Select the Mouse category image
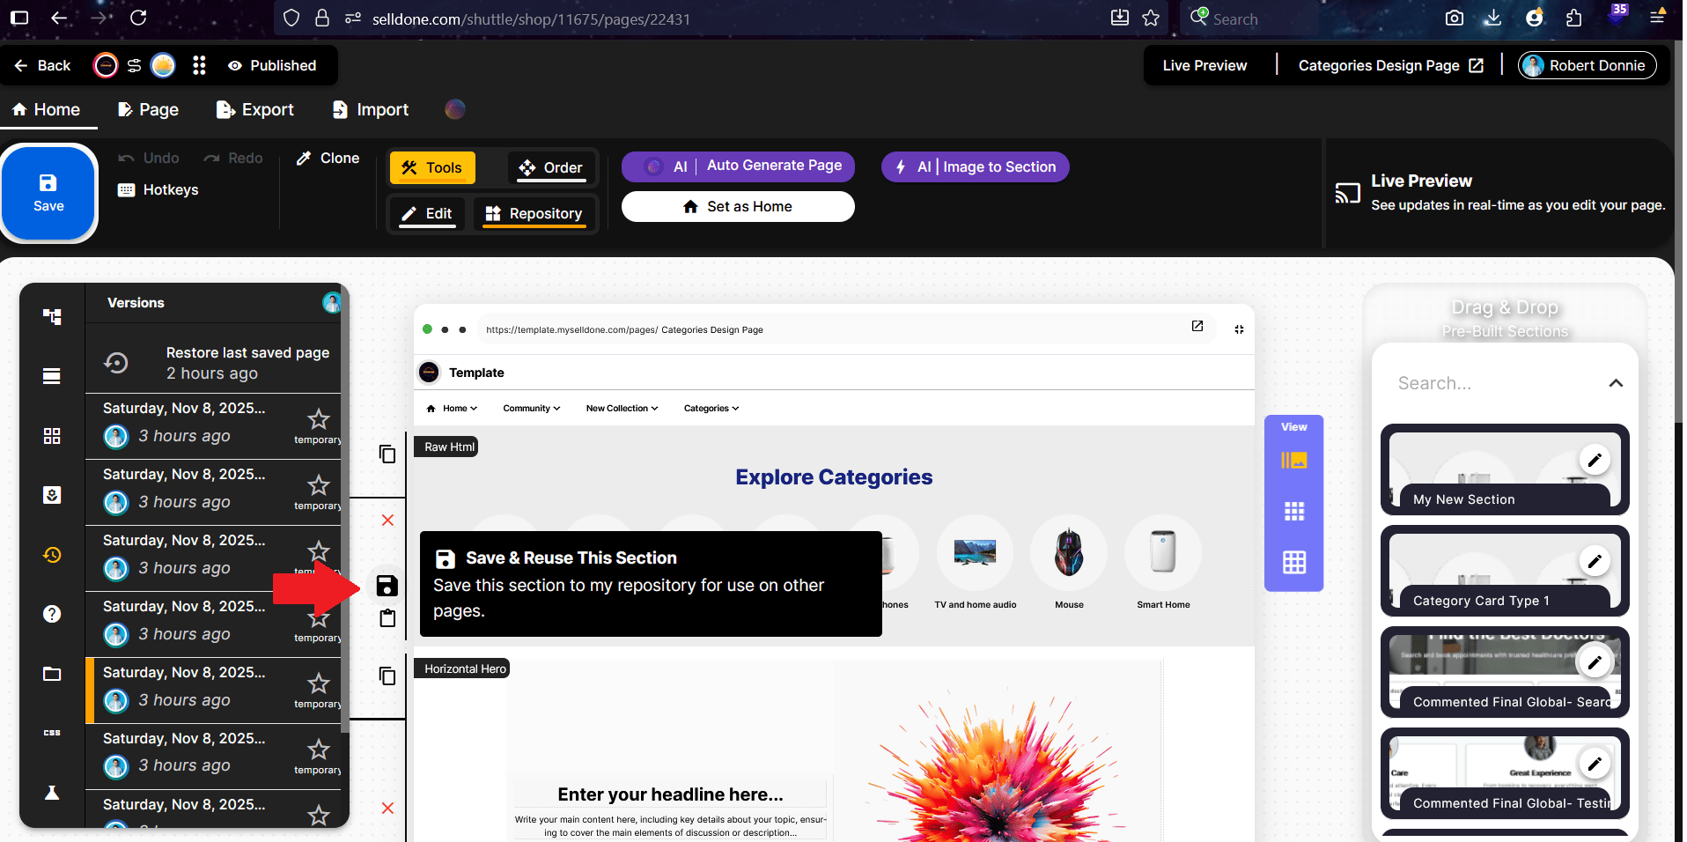 coord(1069,552)
